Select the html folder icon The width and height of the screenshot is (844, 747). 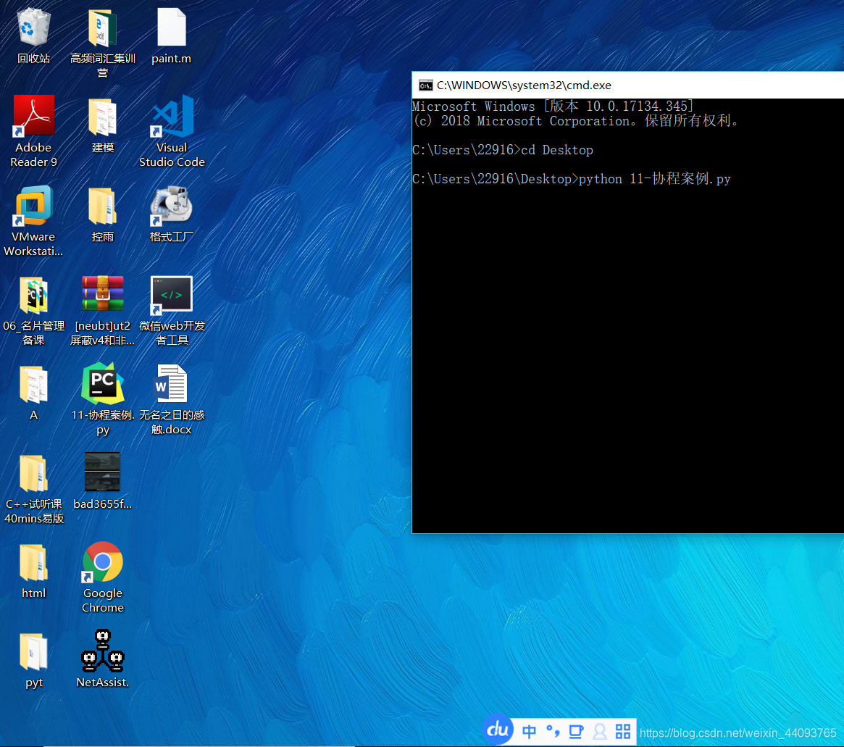(x=33, y=562)
